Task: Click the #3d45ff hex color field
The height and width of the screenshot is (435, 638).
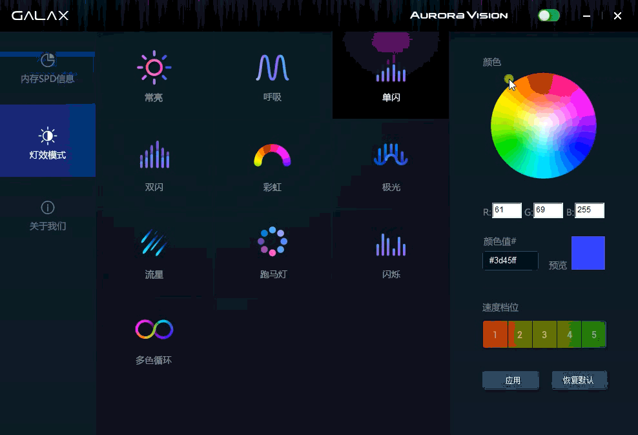Action: pos(510,261)
